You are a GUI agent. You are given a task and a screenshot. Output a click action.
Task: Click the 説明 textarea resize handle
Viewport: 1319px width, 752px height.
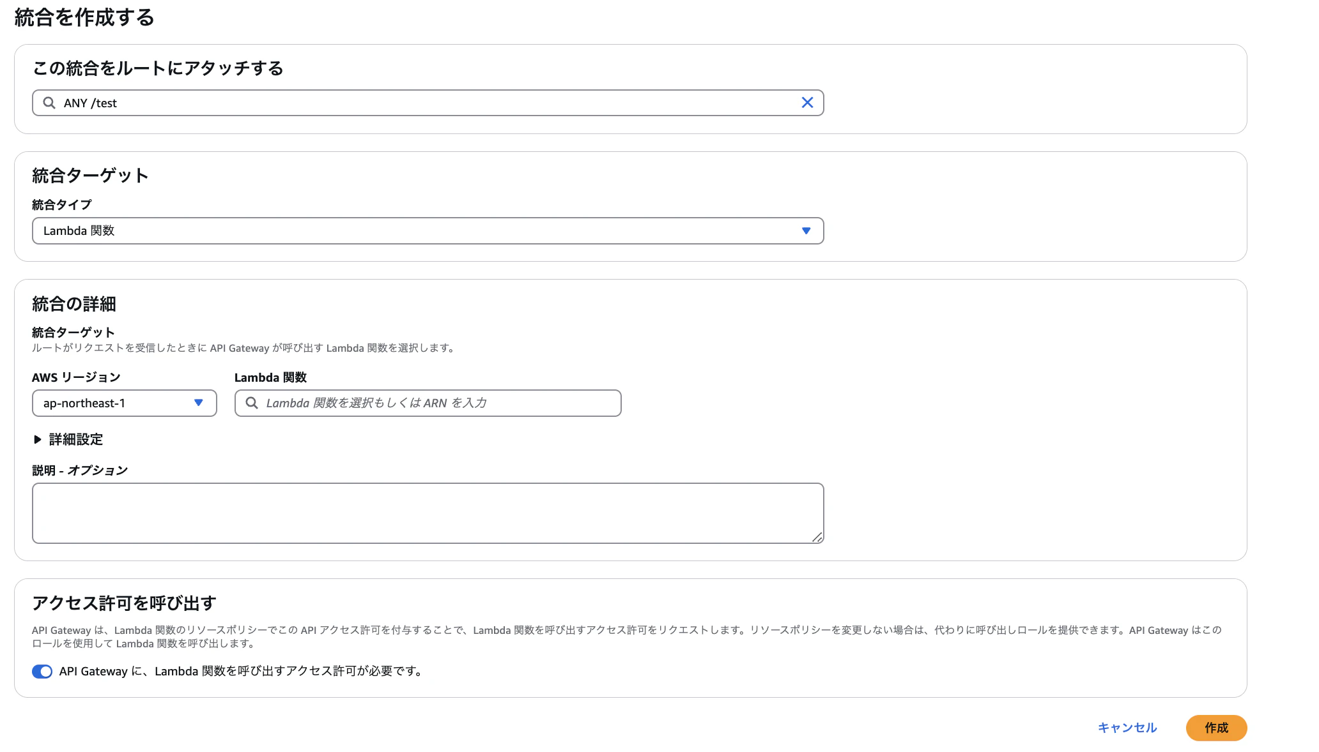tap(817, 538)
